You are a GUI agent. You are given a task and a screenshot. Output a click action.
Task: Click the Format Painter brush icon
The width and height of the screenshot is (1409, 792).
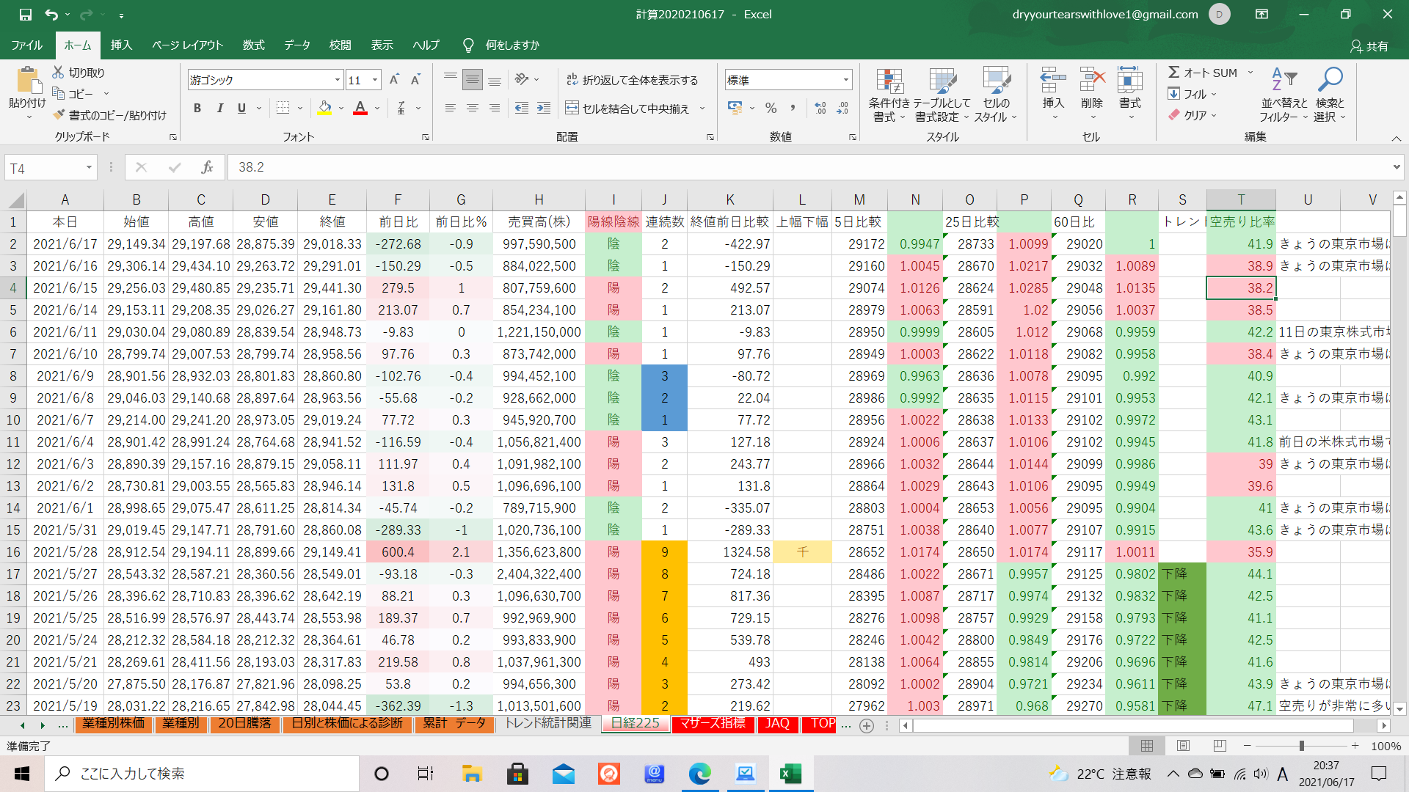[x=59, y=115]
